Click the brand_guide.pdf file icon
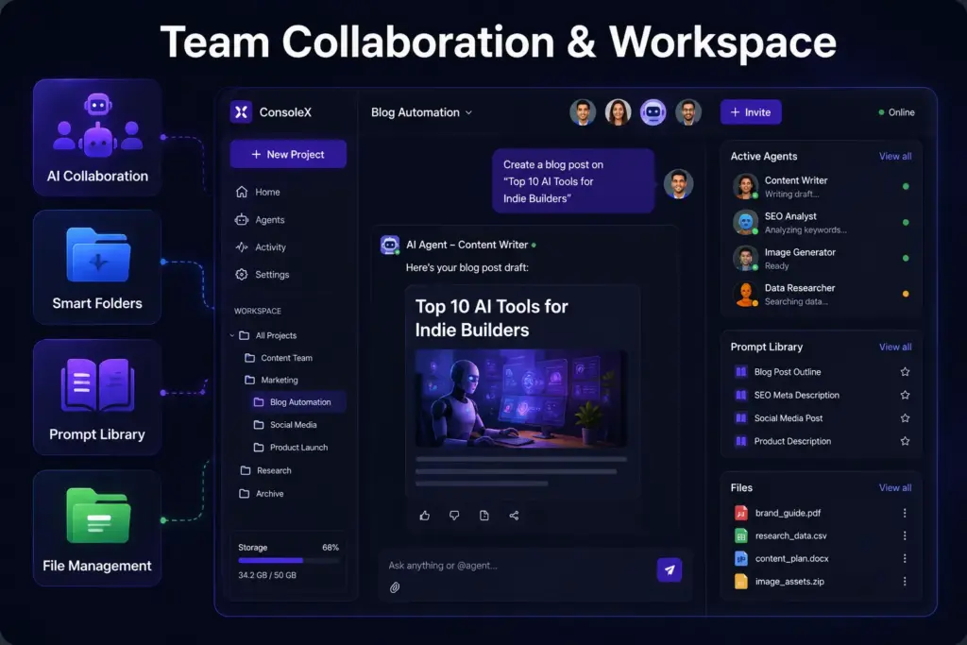The width and height of the screenshot is (967, 645). coord(741,513)
